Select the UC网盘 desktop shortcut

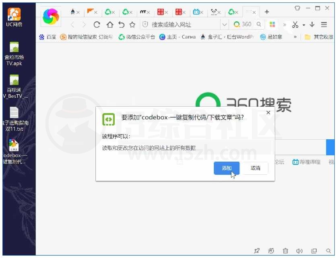14,17
